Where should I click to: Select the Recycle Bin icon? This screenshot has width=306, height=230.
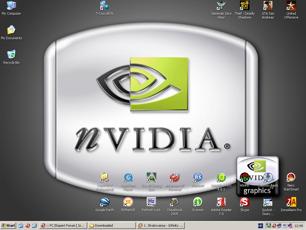(x=11, y=57)
